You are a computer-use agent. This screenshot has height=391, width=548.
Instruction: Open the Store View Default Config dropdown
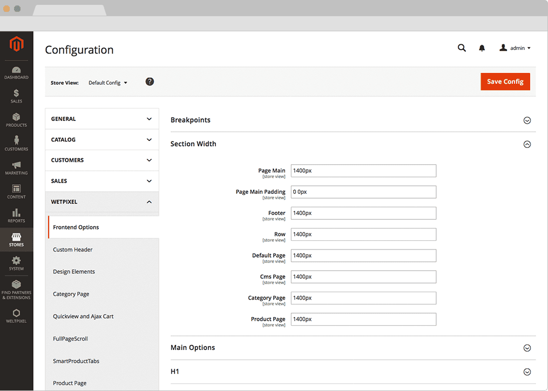[x=108, y=83]
